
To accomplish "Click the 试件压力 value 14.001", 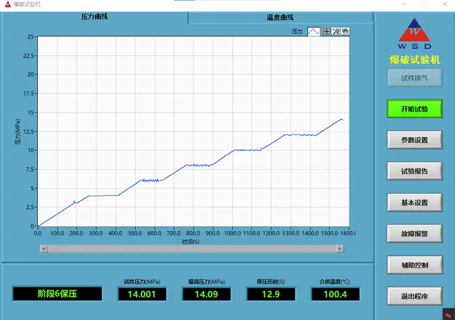I will coord(142,294).
